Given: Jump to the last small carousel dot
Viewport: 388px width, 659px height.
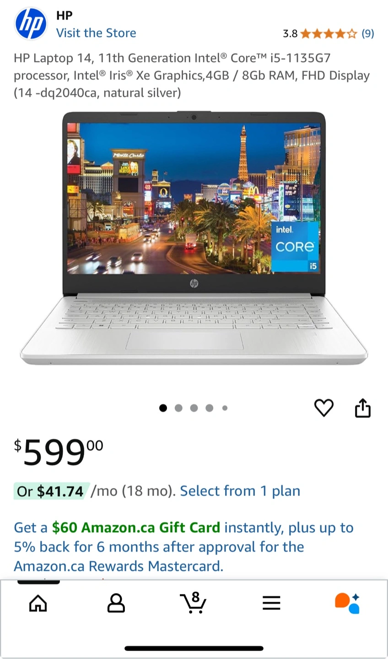Looking at the screenshot, I should click(x=225, y=408).
